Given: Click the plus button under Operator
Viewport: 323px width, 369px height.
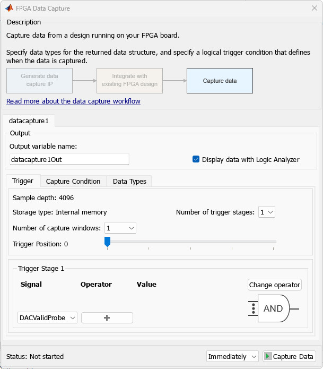Looking at the screenshot, I should tap(107, 317).
